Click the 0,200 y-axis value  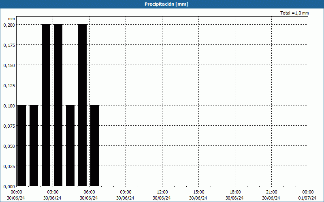(9, 25)
